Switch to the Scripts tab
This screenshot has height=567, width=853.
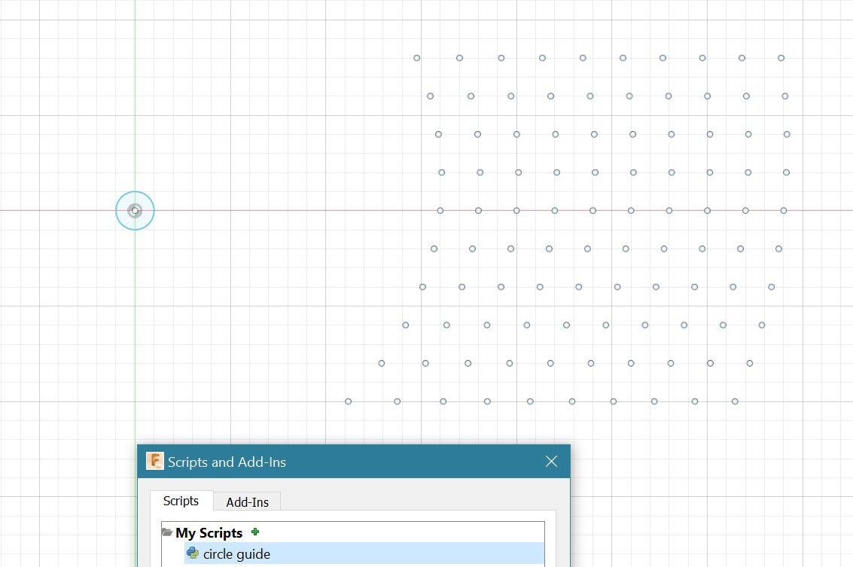(181, 501)
